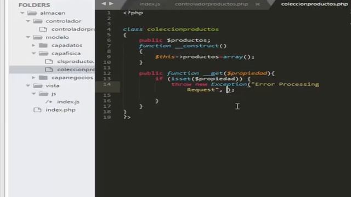
Task: Select the controlador folder label
Action: tap(64, 21)
